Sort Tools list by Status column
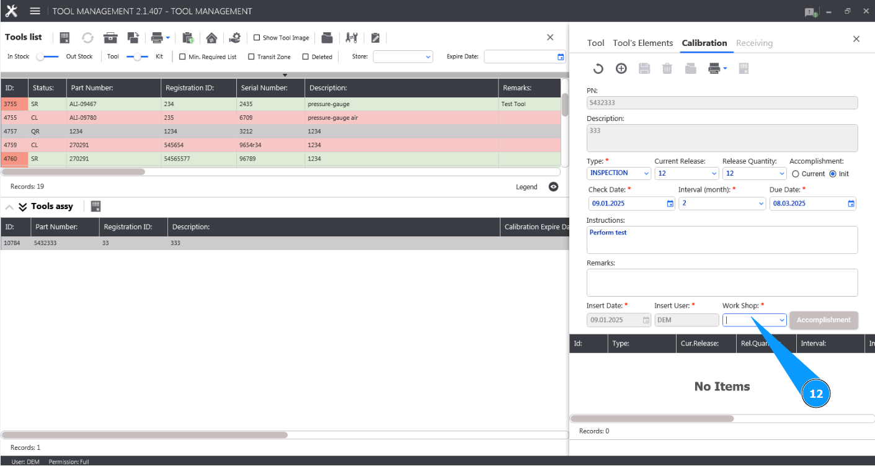The height and width of the screenshot is (466, 875). click(47, 88)
